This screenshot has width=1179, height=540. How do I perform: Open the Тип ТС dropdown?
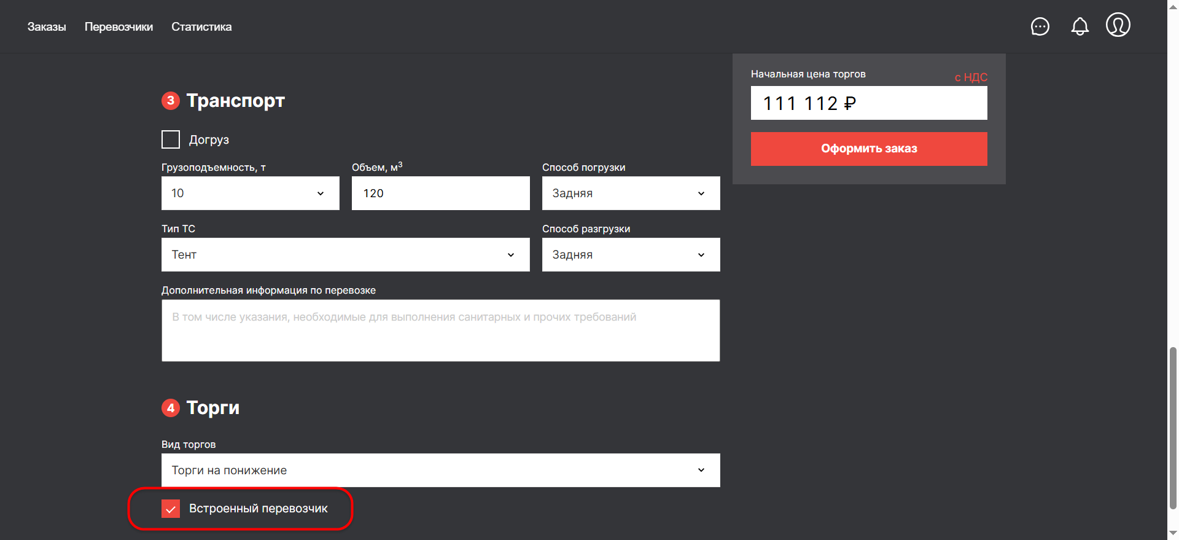(x=345, y=255)
